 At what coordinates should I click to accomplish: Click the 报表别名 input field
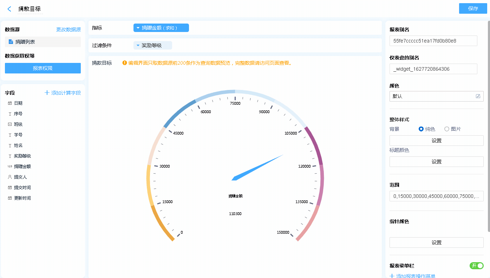[x=433, y=41]
